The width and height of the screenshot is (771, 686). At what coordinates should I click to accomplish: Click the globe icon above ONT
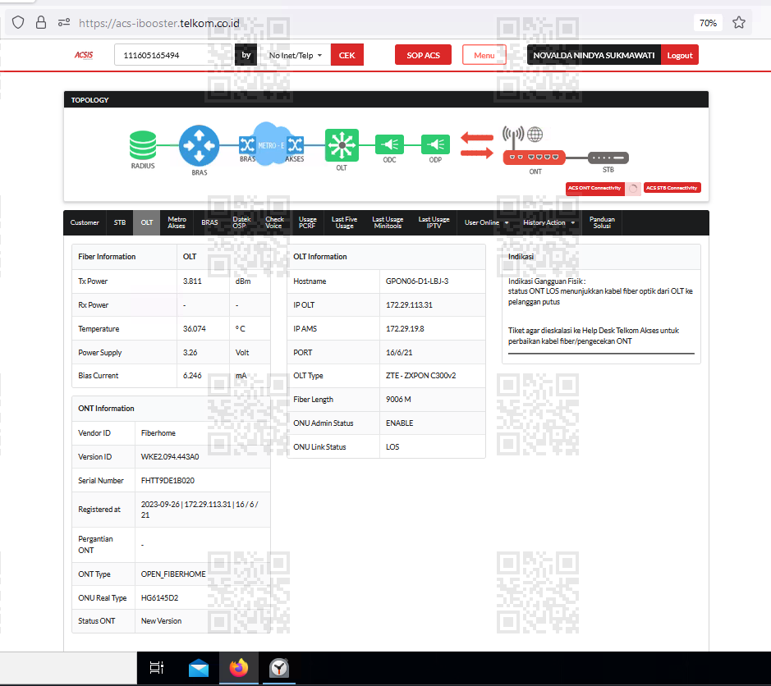coord(535,134)
